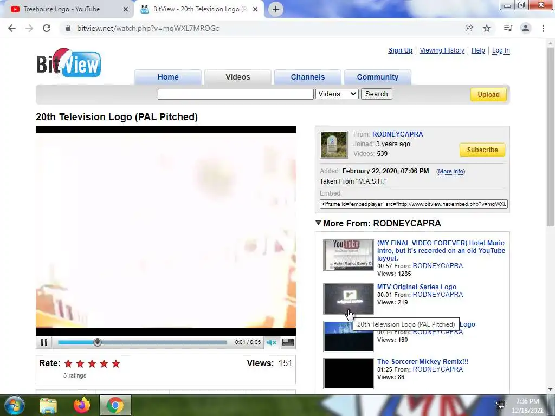Subscribe to RODNEYCAPRA channel
This screenshot has height=416, width=555.
(482, 150)
